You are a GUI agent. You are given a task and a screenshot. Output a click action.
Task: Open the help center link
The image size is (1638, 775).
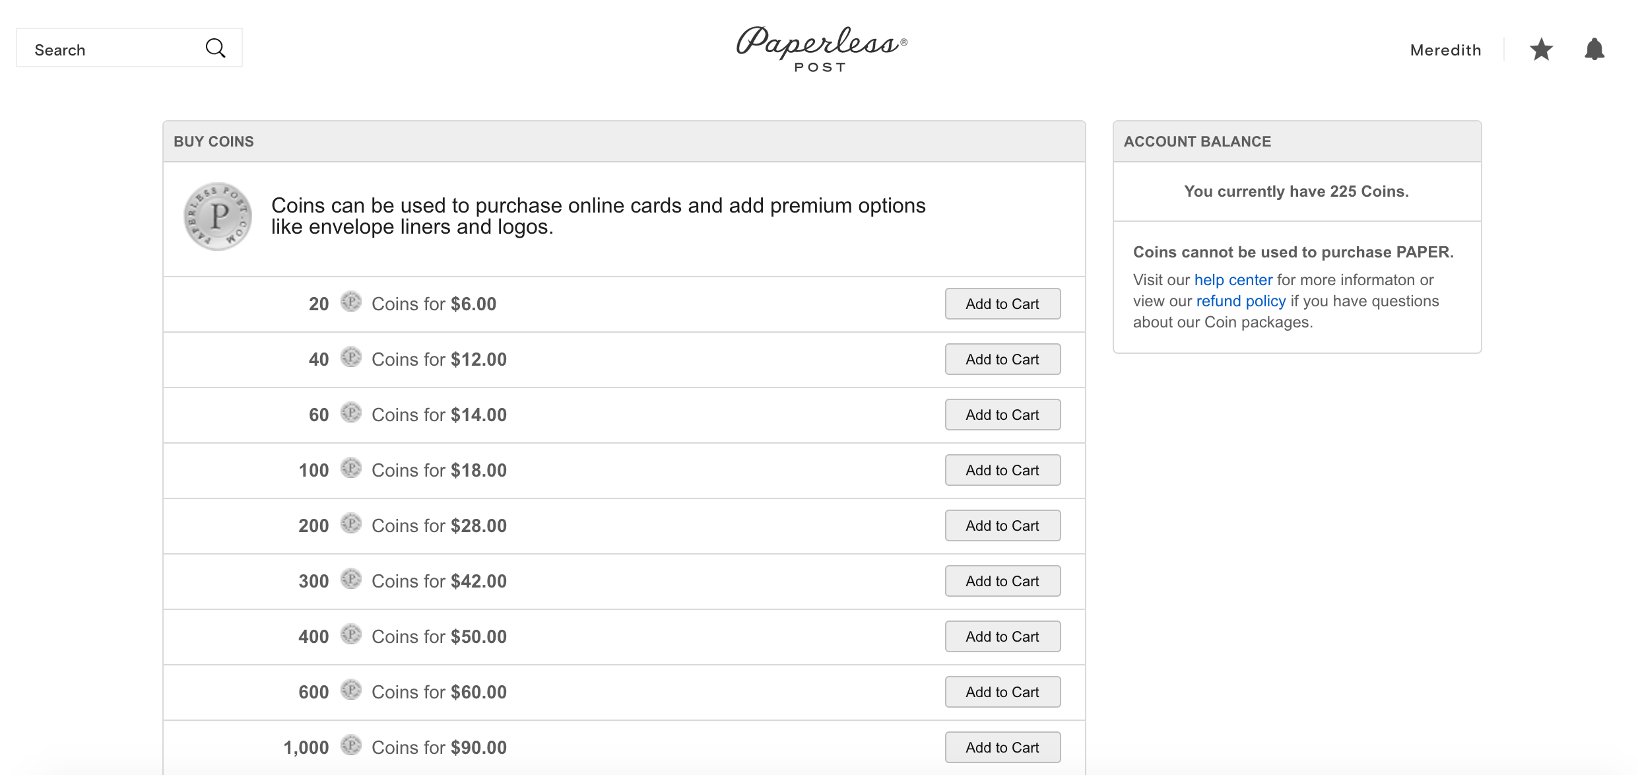1233,280
